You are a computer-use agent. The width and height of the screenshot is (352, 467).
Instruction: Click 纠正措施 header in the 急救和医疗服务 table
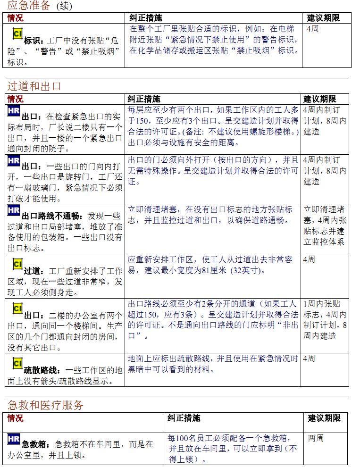(184, 418)
